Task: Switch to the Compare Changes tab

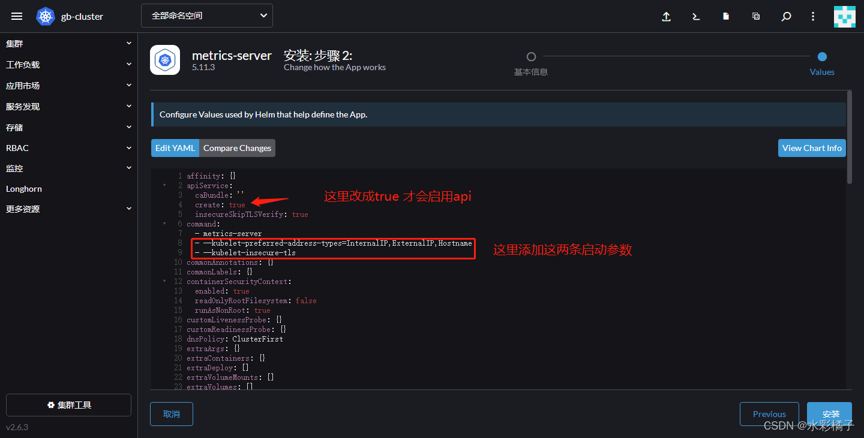Action: [237, 148]
